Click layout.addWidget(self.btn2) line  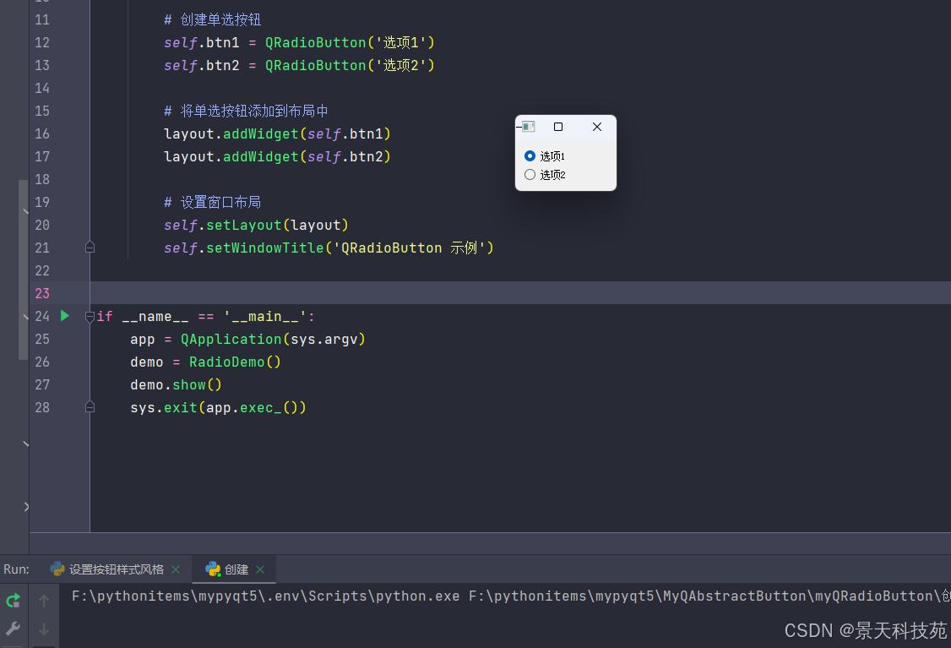(x=277, y=156)
